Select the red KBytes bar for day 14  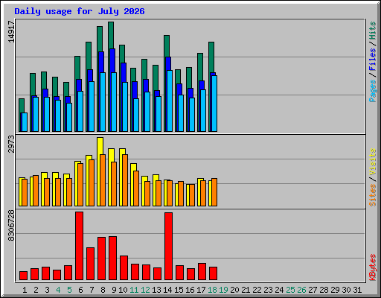pyautogui.click(x=169, y=247)
